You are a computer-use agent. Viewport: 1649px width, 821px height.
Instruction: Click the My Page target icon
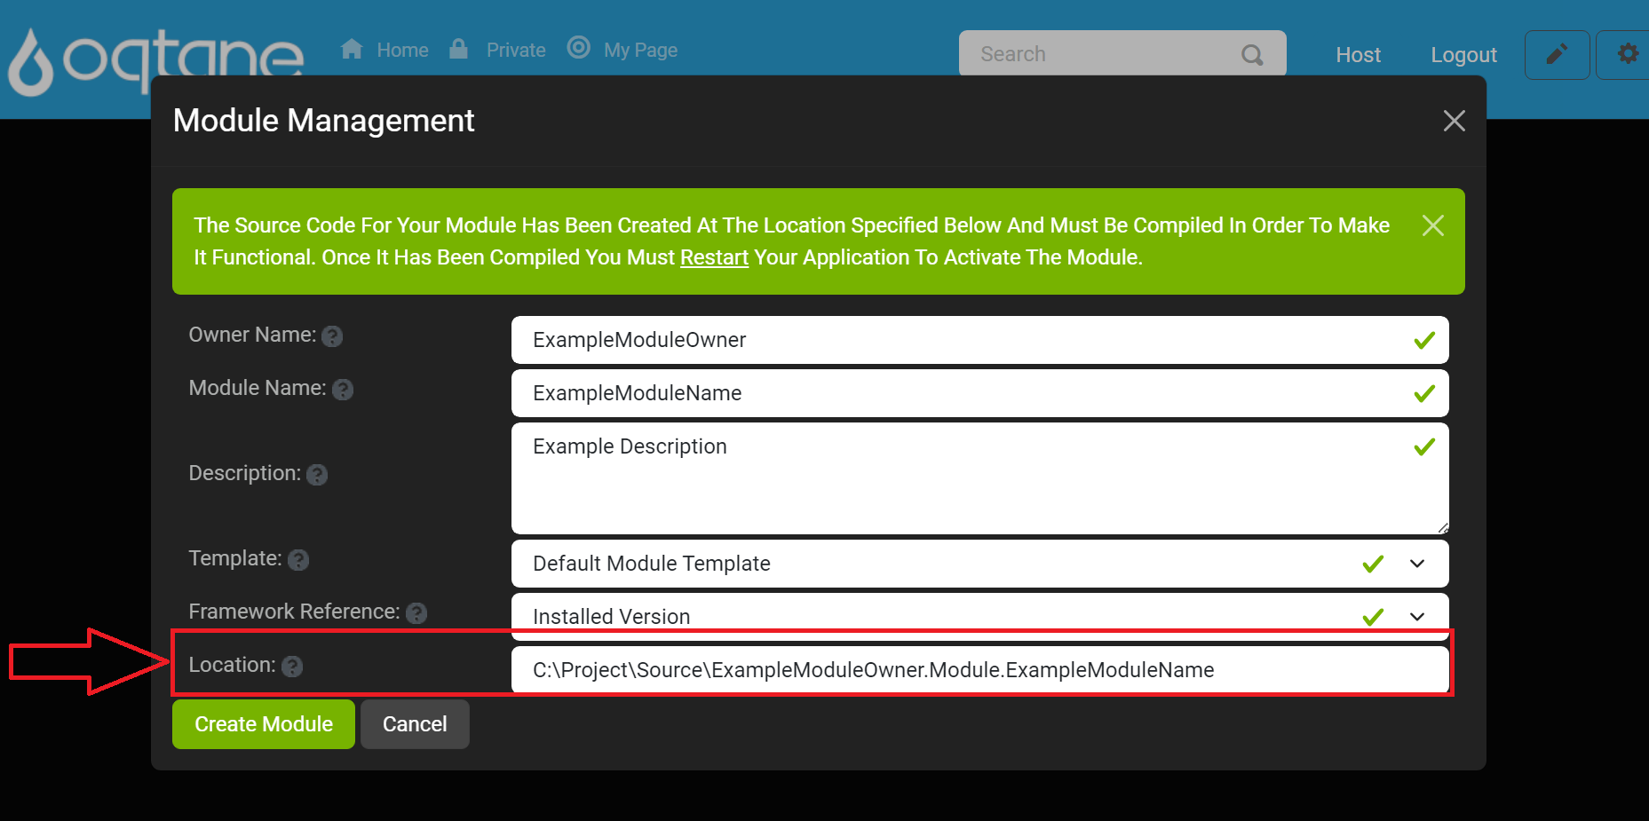[579, 47]
